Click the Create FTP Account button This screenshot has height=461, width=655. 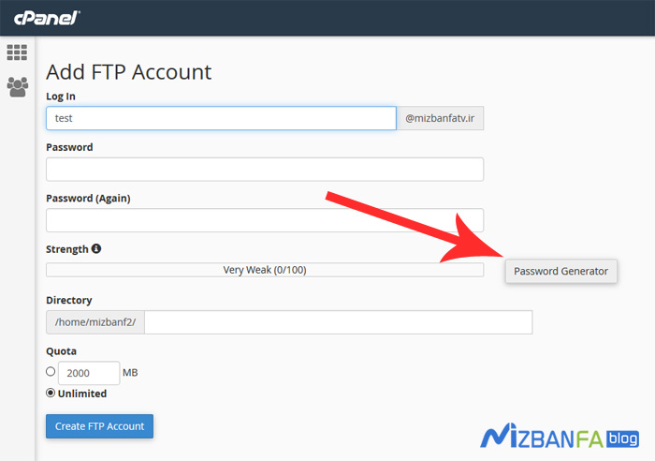[x=99, y=426]
